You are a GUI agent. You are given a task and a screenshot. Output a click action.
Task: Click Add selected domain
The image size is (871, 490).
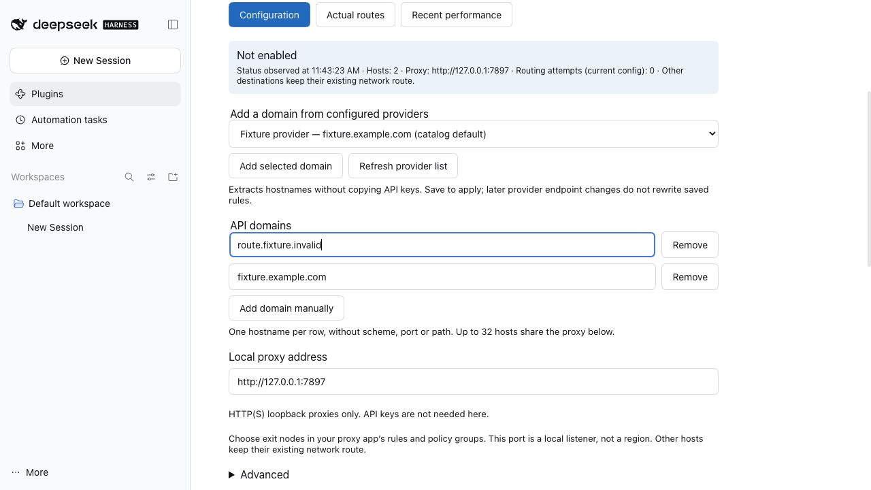coord(286,166)
